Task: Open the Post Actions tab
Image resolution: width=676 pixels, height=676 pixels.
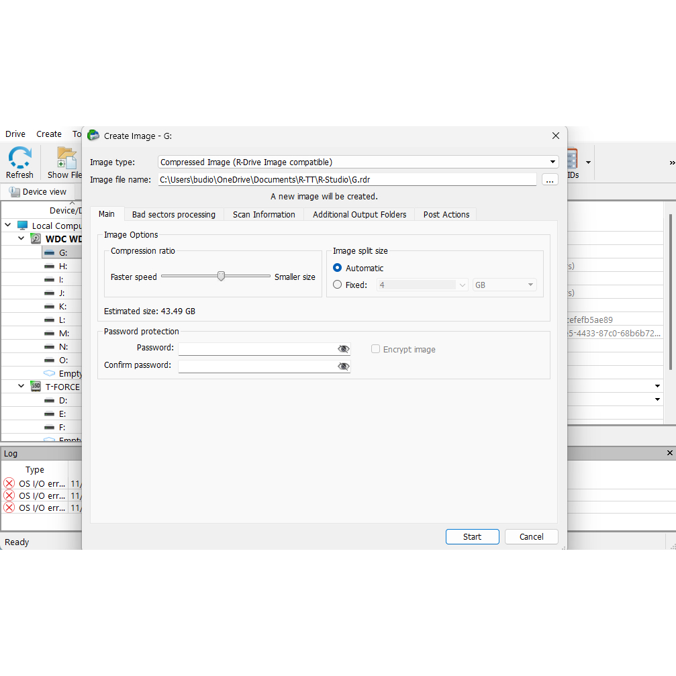Action: (446, 214)
